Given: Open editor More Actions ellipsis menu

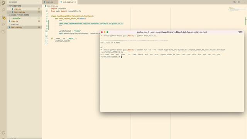Looking at the screenshot, I should pyautogui.click(x=244, y=2).
